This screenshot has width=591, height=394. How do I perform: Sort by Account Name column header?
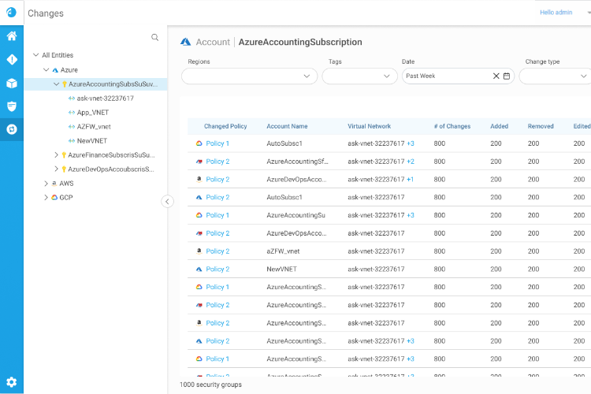pyautogui.click(x=287, y=126)
